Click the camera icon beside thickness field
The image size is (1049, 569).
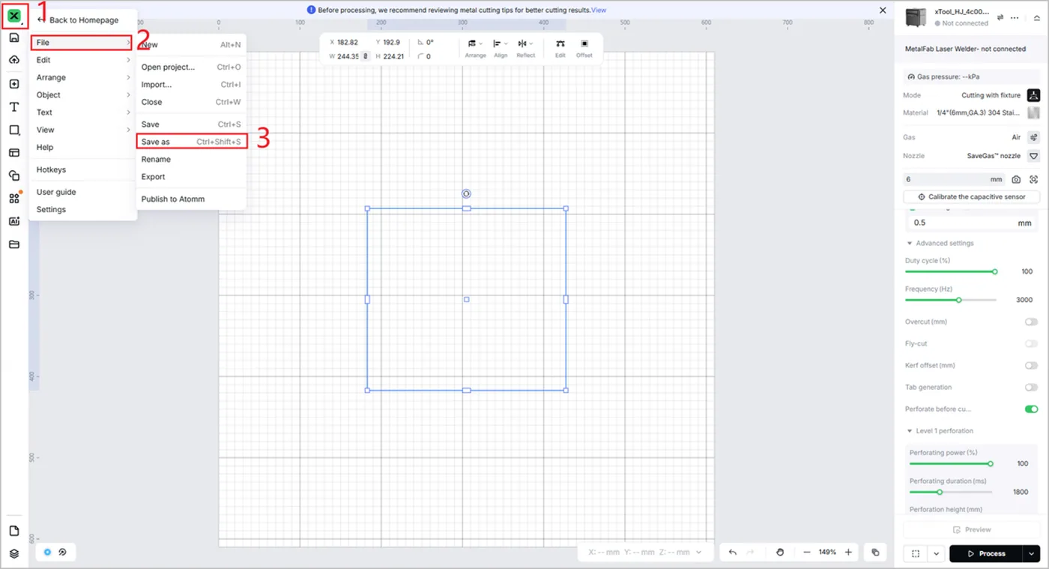[x=1016, y=180]
